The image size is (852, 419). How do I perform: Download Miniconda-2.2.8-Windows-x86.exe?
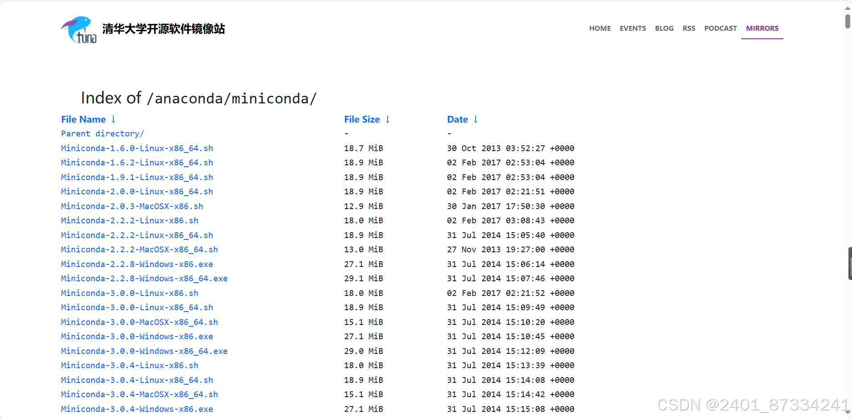point(137,264)
